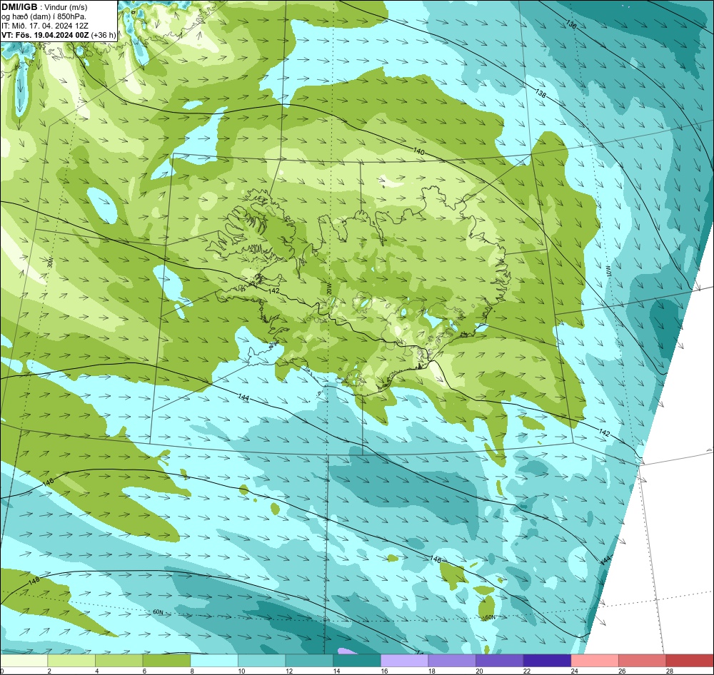Select the pale cyan 8–10 m/s legend swatch
This screenshot has width=714, height=675.
point(214,661)
